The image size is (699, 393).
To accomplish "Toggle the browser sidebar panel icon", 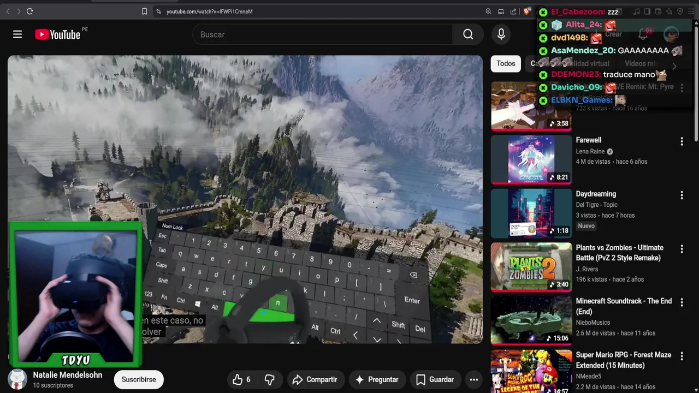I will (647, 11).
